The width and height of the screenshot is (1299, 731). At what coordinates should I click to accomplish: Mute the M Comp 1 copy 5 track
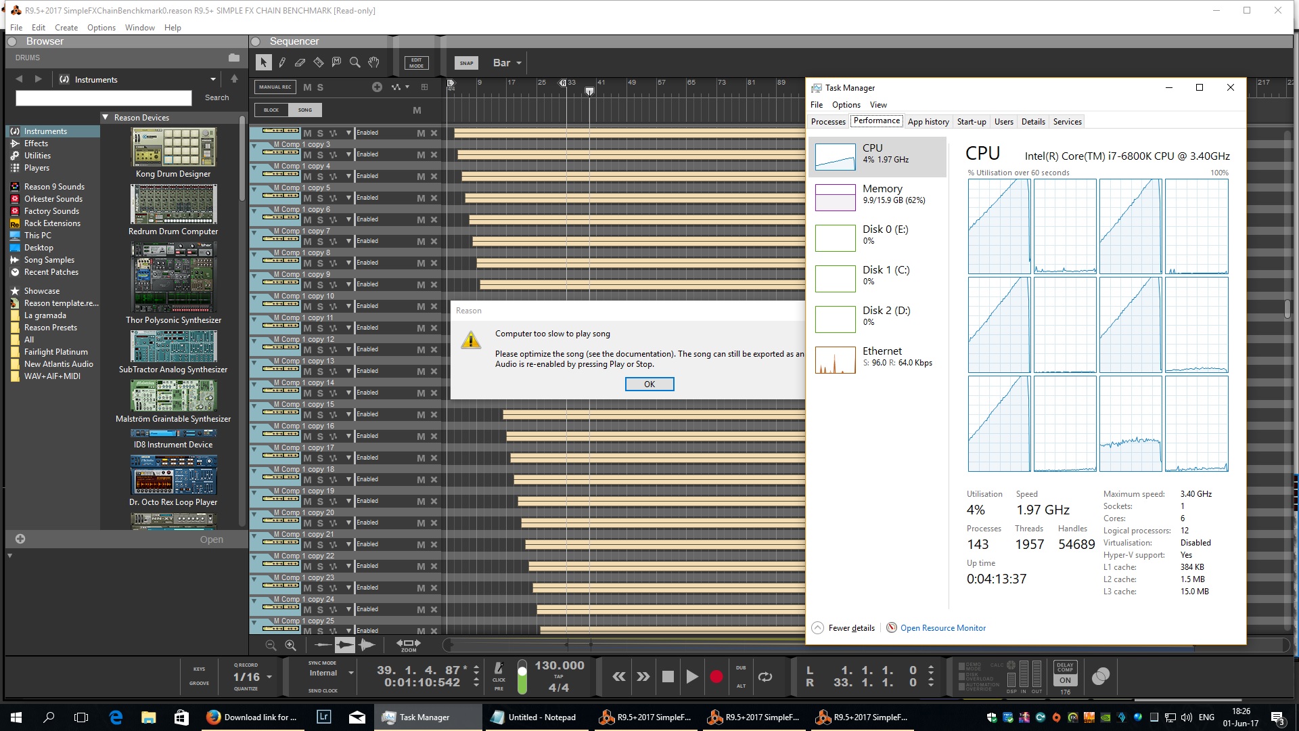[307, 198]
